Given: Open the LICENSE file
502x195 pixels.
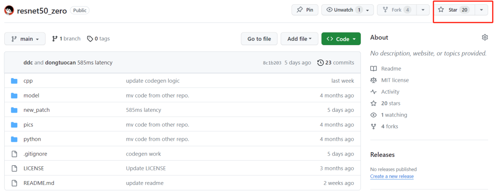Looking at the screenshot, I should [x=33, y=169].
